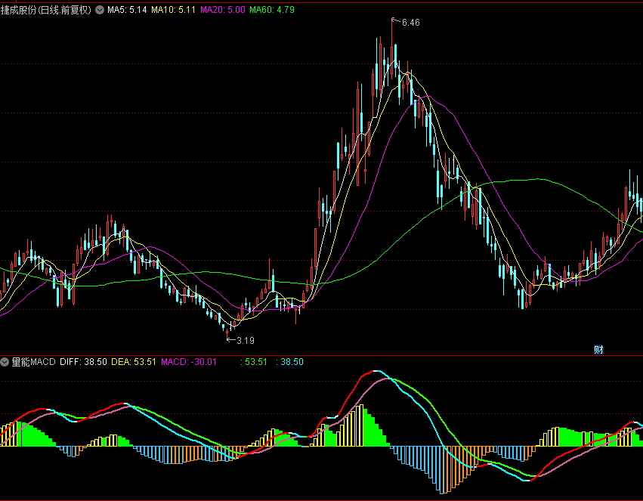
Task: Click the 量能MACD indicator name
Action: [33, 362]
